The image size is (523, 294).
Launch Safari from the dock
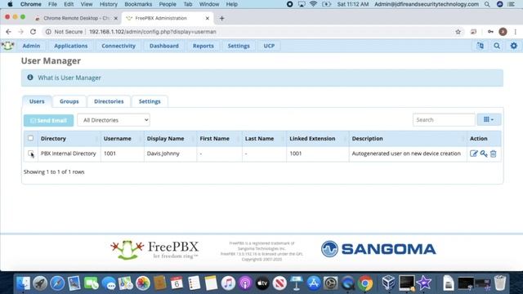(57, 283)
